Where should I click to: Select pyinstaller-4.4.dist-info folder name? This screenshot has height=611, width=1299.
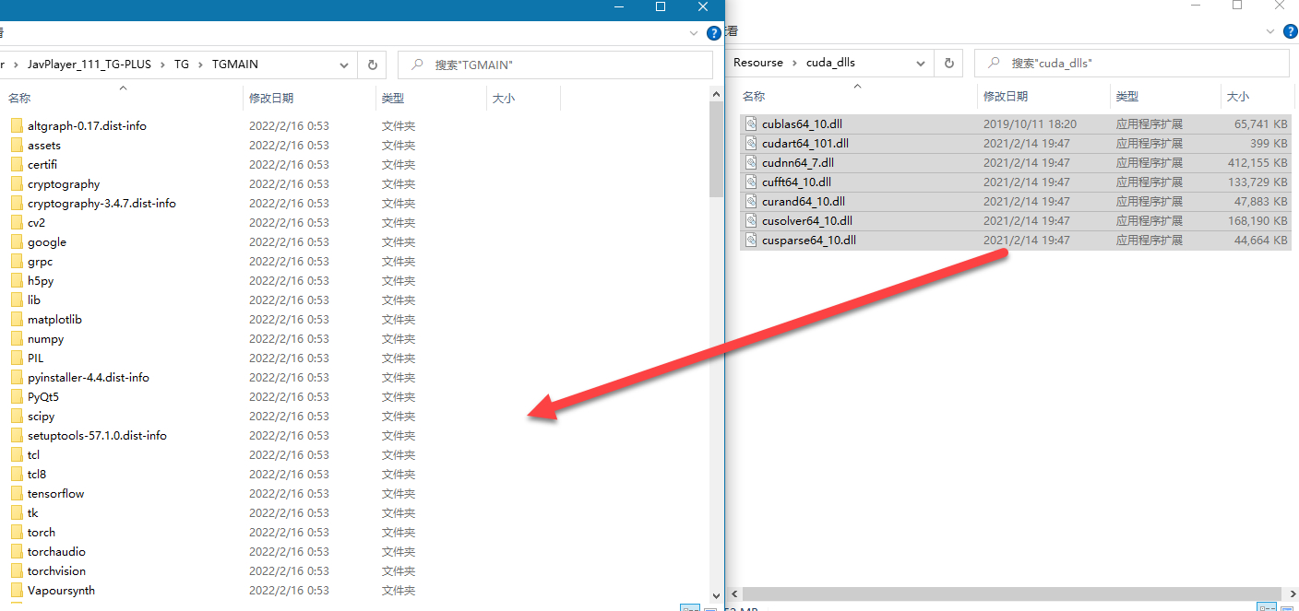[x=89, y=377]
